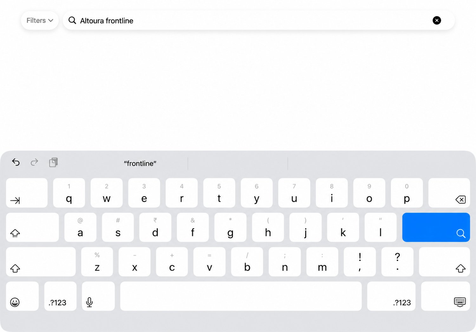Tap the left shift key
The height and width of the screenshot is (332, 476).
click(x=41, y=262)
